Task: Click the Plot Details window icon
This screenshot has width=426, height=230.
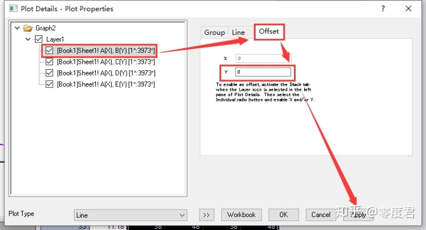Action: tap(13, 8)
